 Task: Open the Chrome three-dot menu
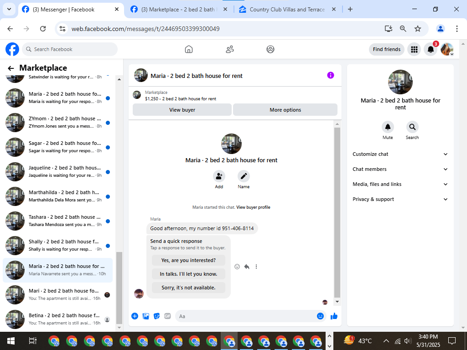(457, 29)
